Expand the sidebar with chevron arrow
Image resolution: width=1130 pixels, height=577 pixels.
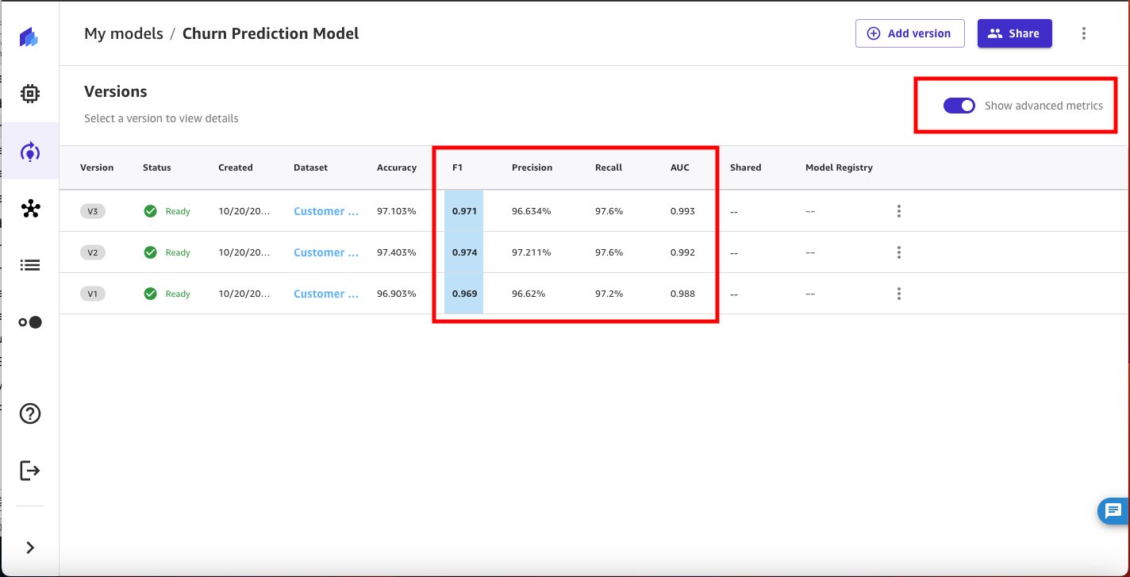[29, 548]
